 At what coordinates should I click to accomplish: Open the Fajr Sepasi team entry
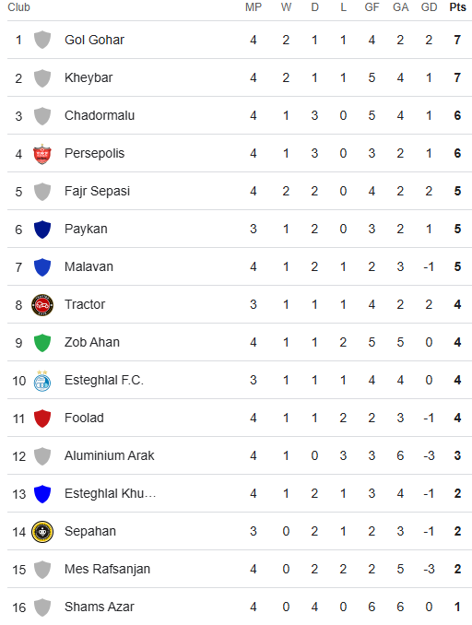[x=98, y=192]
